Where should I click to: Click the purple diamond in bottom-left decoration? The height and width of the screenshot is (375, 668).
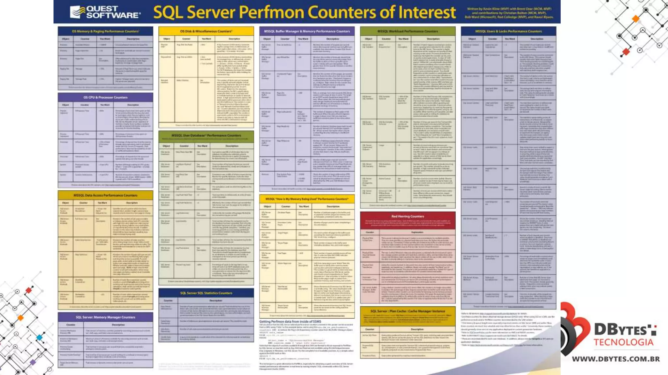coord(33,362)
